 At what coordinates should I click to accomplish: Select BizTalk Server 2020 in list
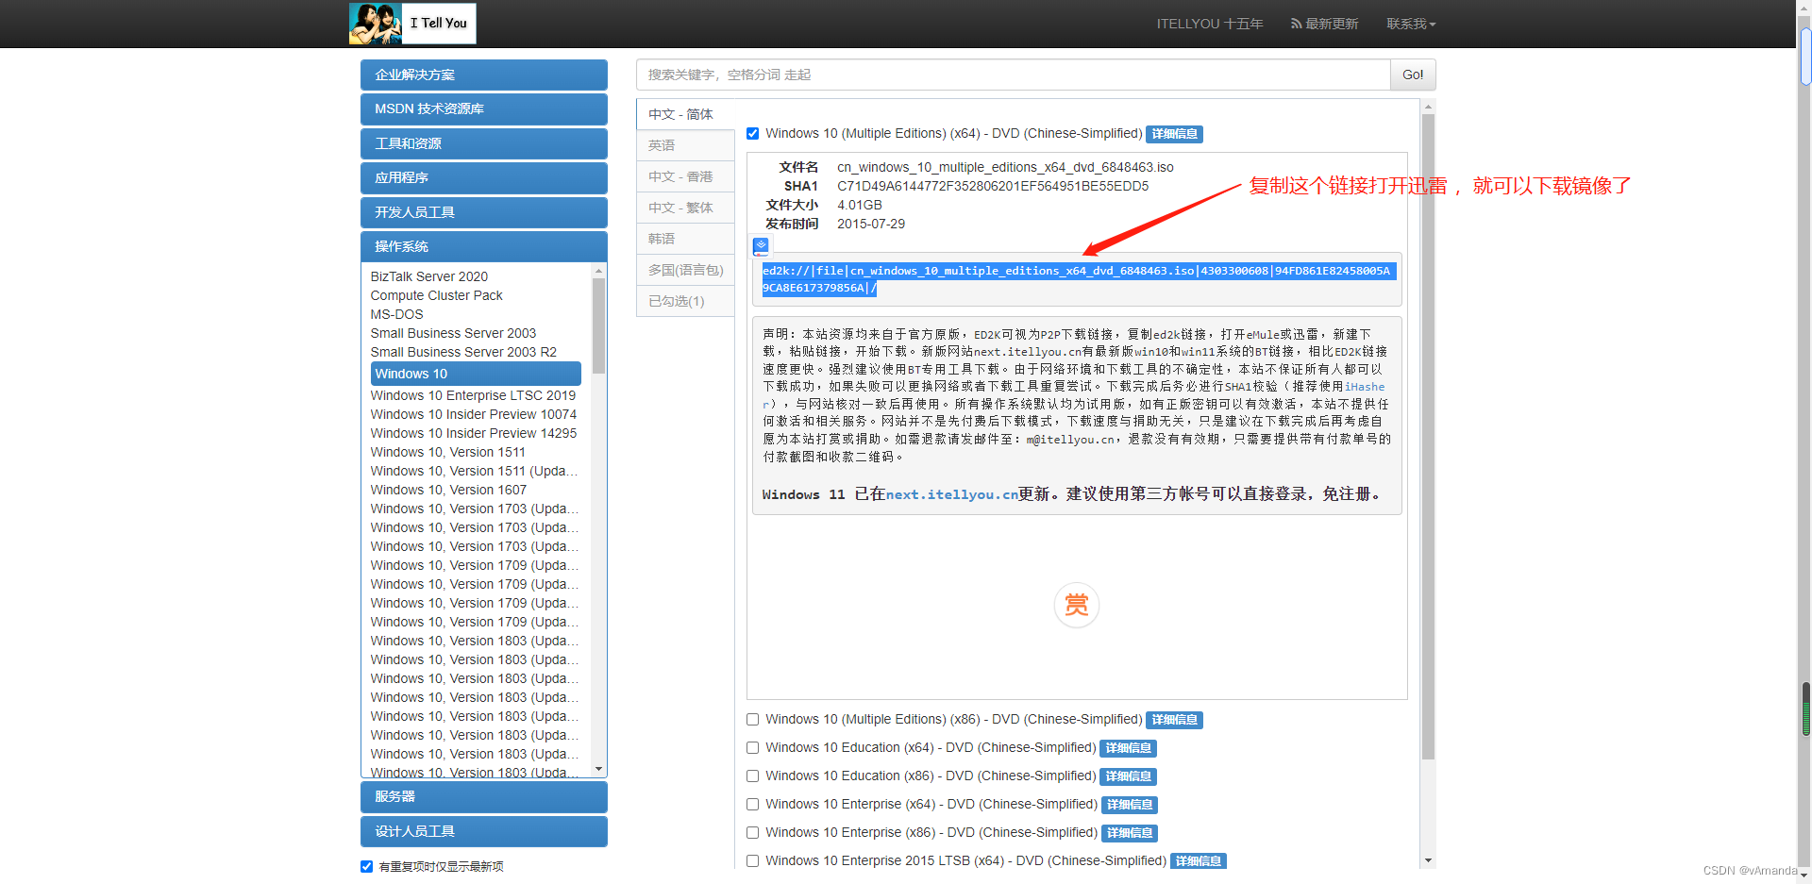tap(429, 276)
